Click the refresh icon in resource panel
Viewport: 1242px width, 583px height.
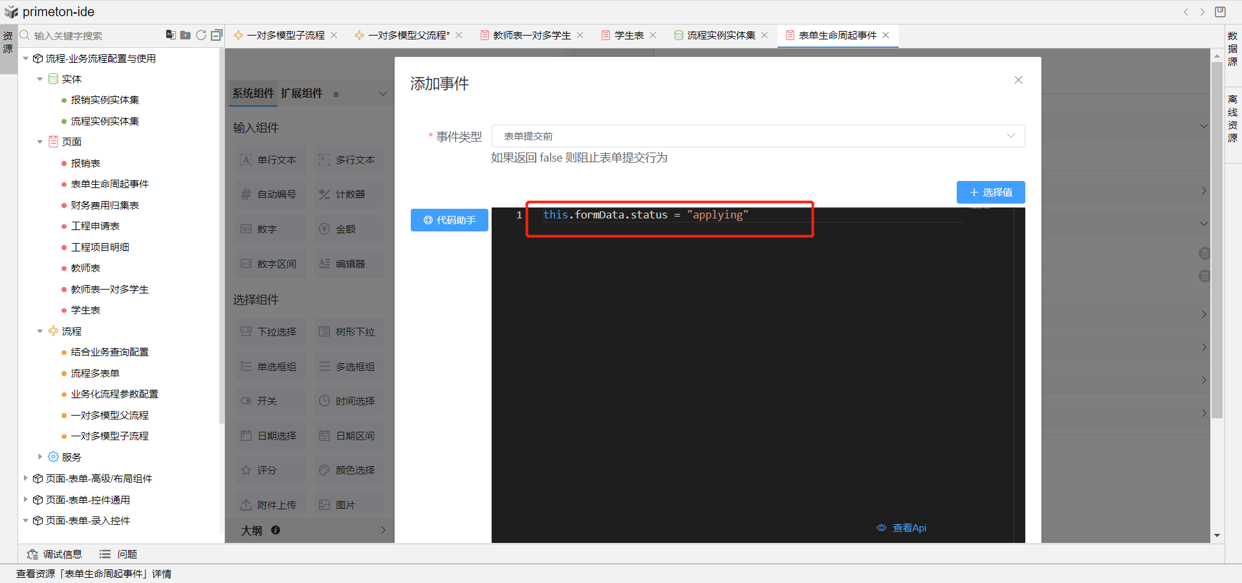201,35
